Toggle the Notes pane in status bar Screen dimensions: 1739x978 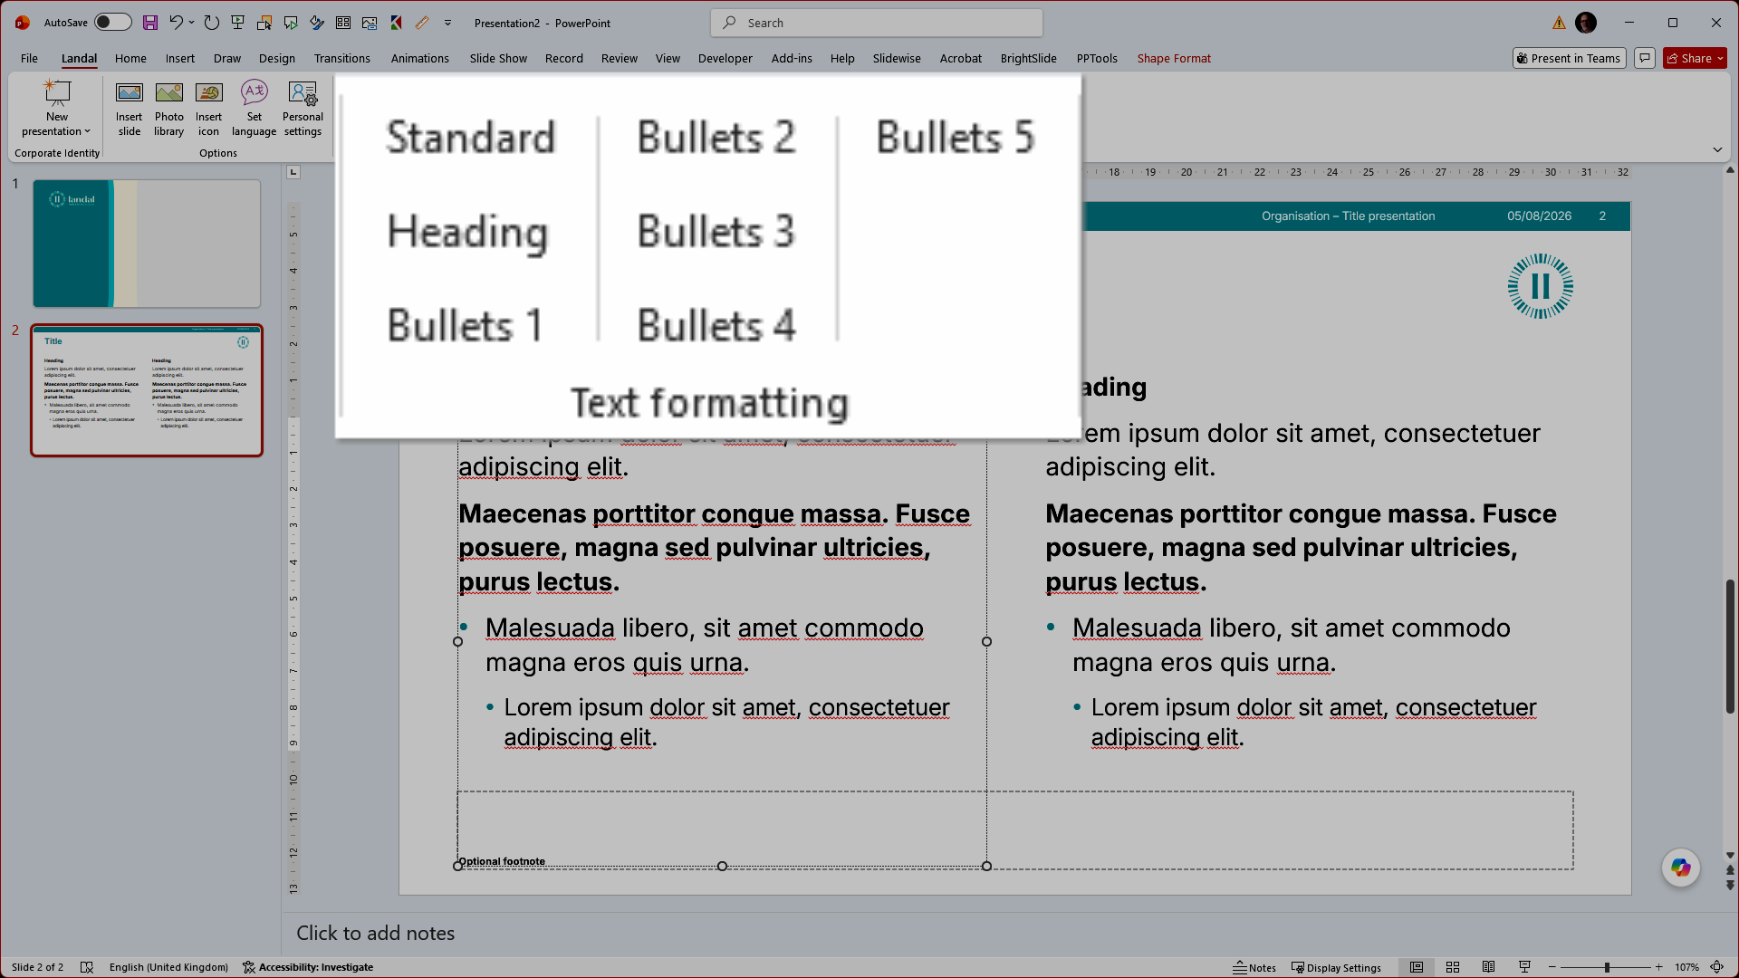(x=1254, y=967)
